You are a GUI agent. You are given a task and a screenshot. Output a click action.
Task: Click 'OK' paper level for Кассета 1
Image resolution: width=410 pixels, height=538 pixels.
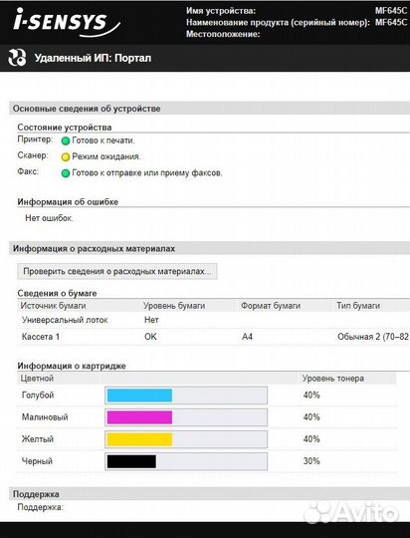(x=150, y=337)
